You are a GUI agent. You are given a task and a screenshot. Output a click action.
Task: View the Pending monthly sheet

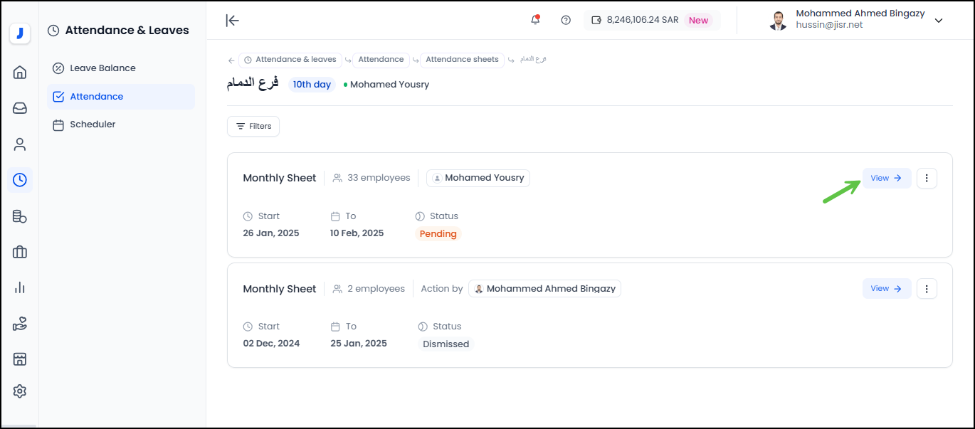[886, 179]
